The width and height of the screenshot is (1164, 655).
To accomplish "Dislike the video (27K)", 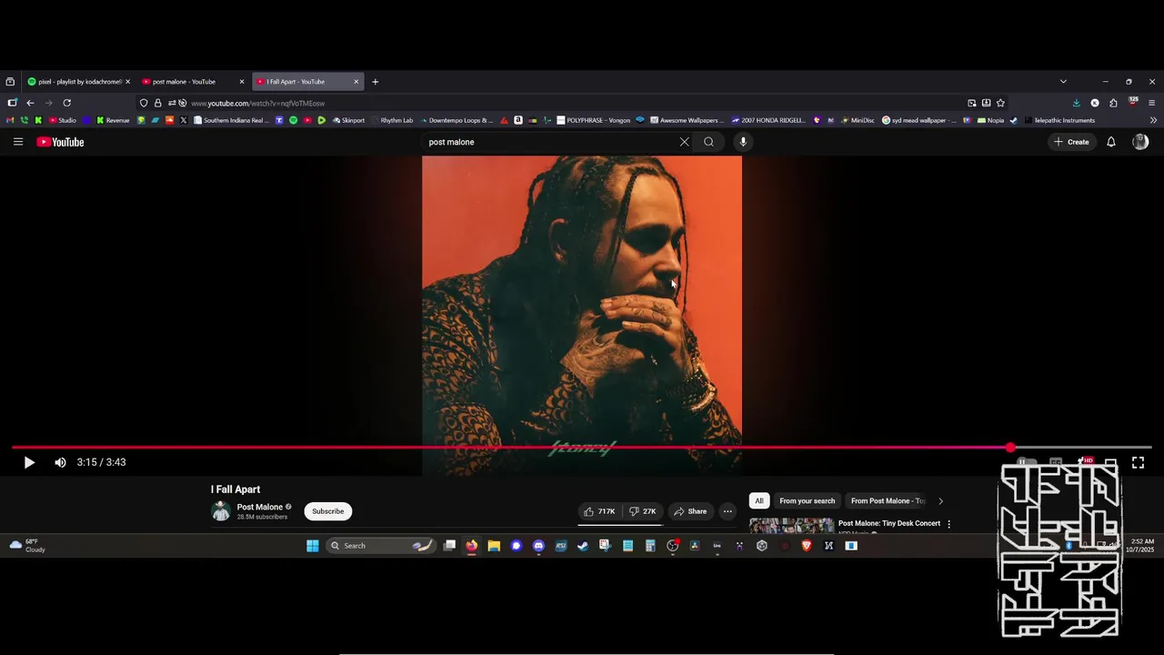I will click(x=643, y=511).
